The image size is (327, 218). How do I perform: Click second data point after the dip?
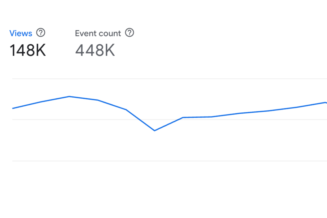pos(211,117)
